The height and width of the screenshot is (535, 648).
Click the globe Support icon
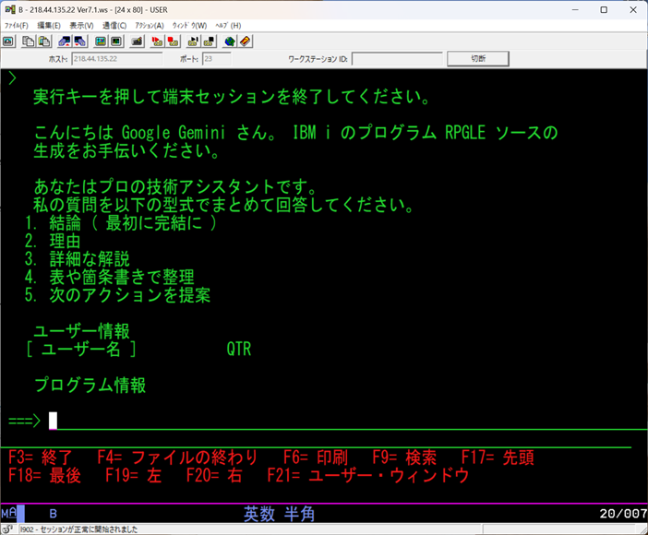(230, 42)
